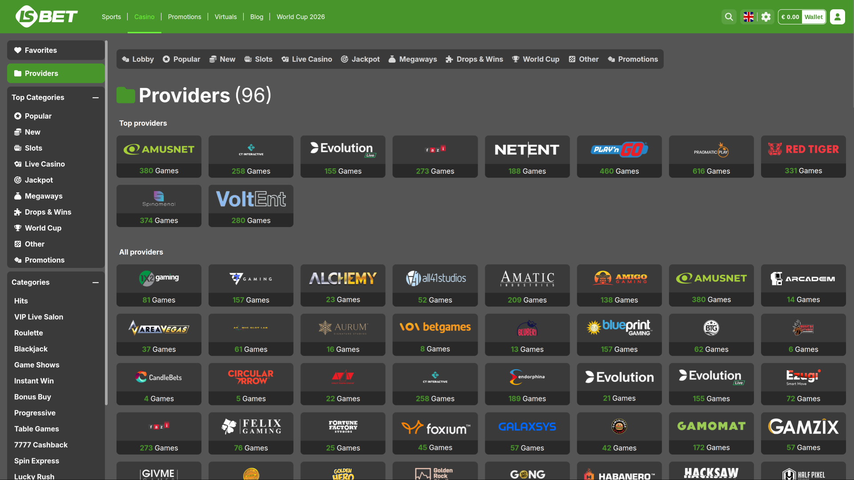
Task: Open the VIP Live Salon category
Action: point(56,317)
